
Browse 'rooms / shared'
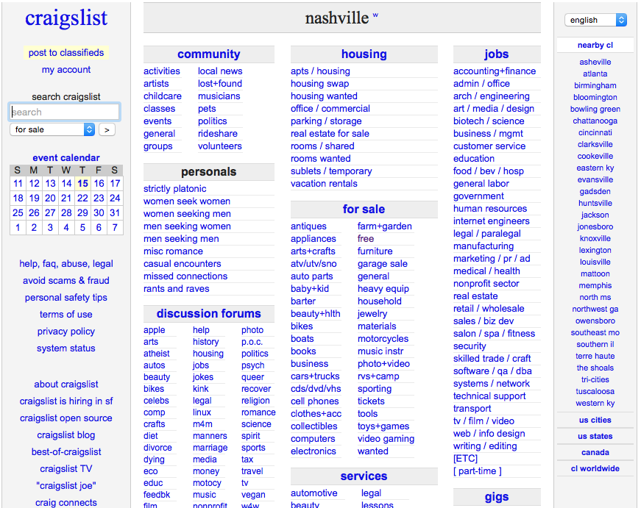322,146
